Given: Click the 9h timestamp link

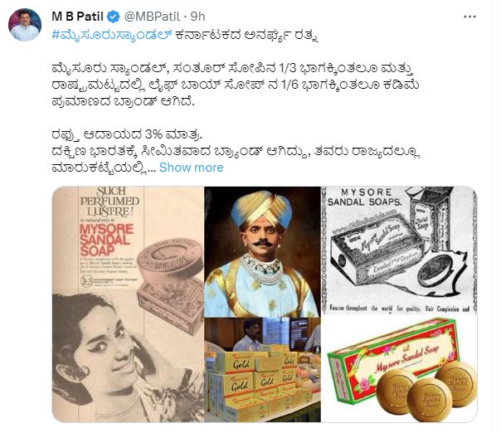Looking at the screenshot, I should pos(197,17).
